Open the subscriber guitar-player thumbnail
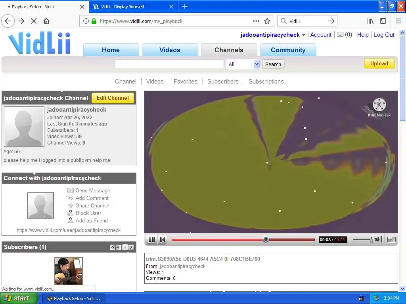 pyautogui.click(x=69, y=271)
